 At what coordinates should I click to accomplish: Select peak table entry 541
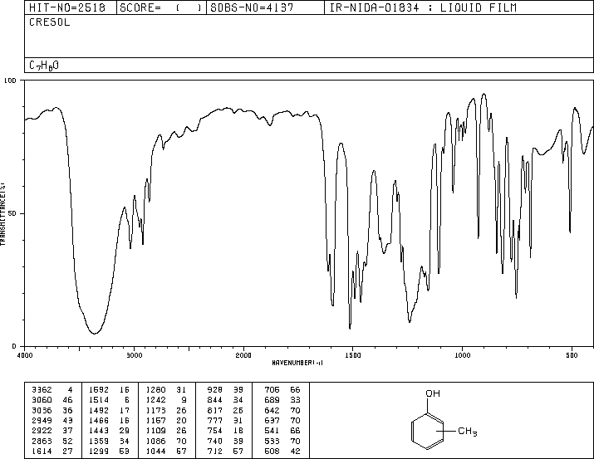(272, 431)
